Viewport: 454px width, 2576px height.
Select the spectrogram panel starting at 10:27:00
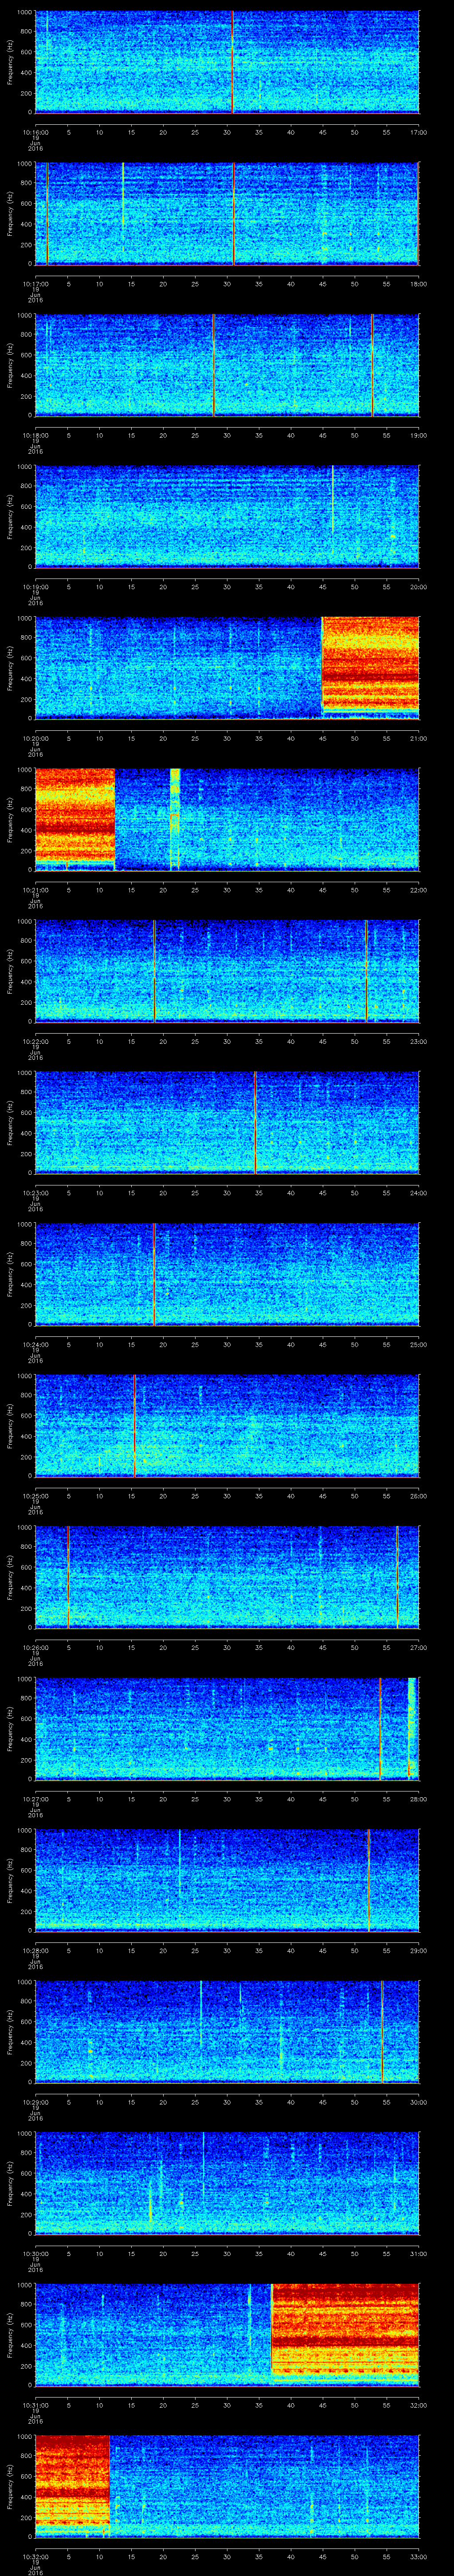pos(227,1728)
